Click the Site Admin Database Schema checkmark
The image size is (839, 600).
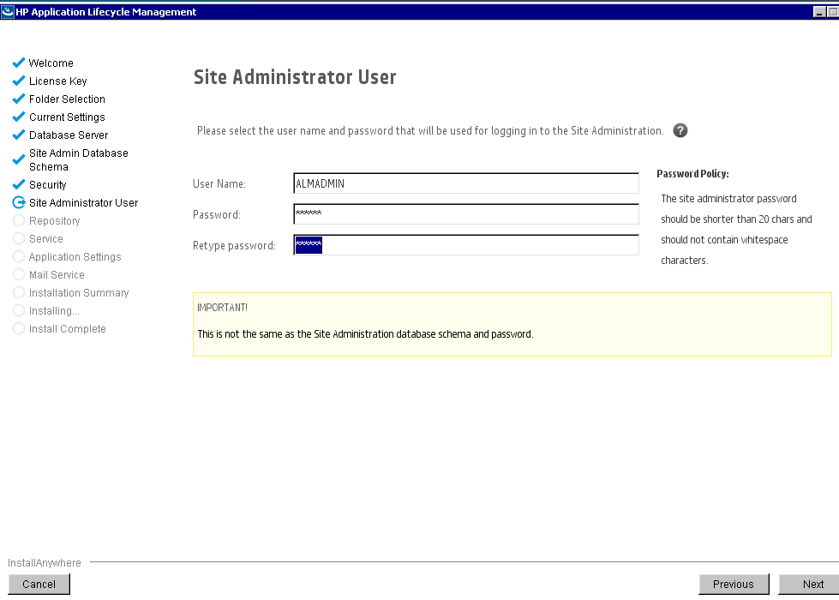pos(19,159)
